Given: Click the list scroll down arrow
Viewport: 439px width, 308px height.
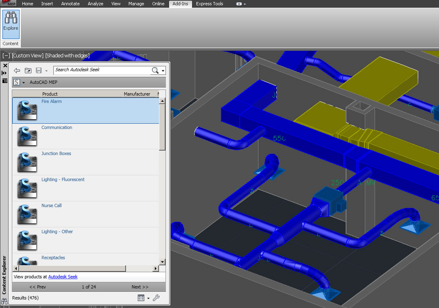Looking at the screenshot, I should [162, 262].
